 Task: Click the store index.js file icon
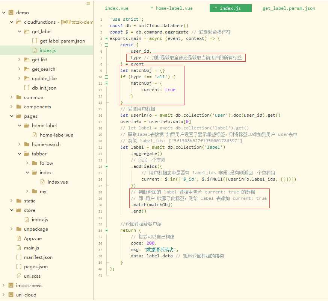click(27, 219)
